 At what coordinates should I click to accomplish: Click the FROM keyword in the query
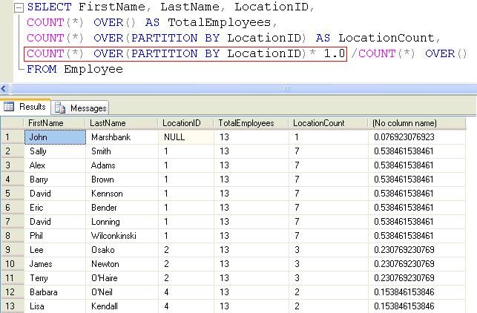tap(42, 69)
